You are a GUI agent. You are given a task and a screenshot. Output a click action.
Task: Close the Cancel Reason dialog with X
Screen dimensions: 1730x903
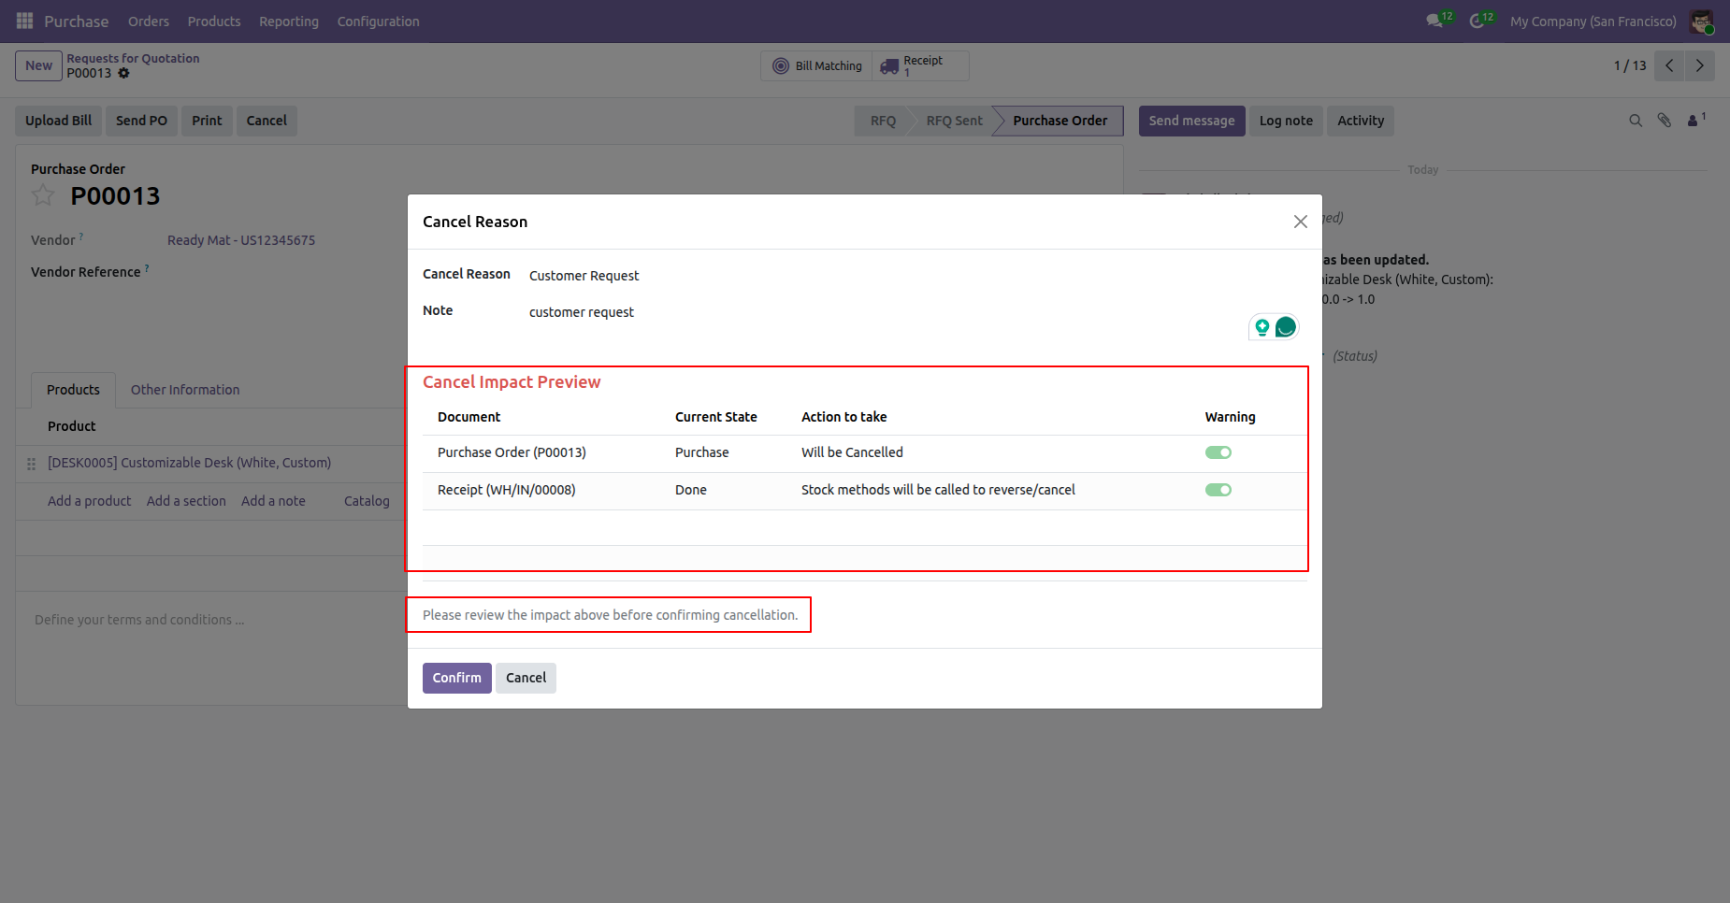pyautogui.click(x=1300, y=222)
